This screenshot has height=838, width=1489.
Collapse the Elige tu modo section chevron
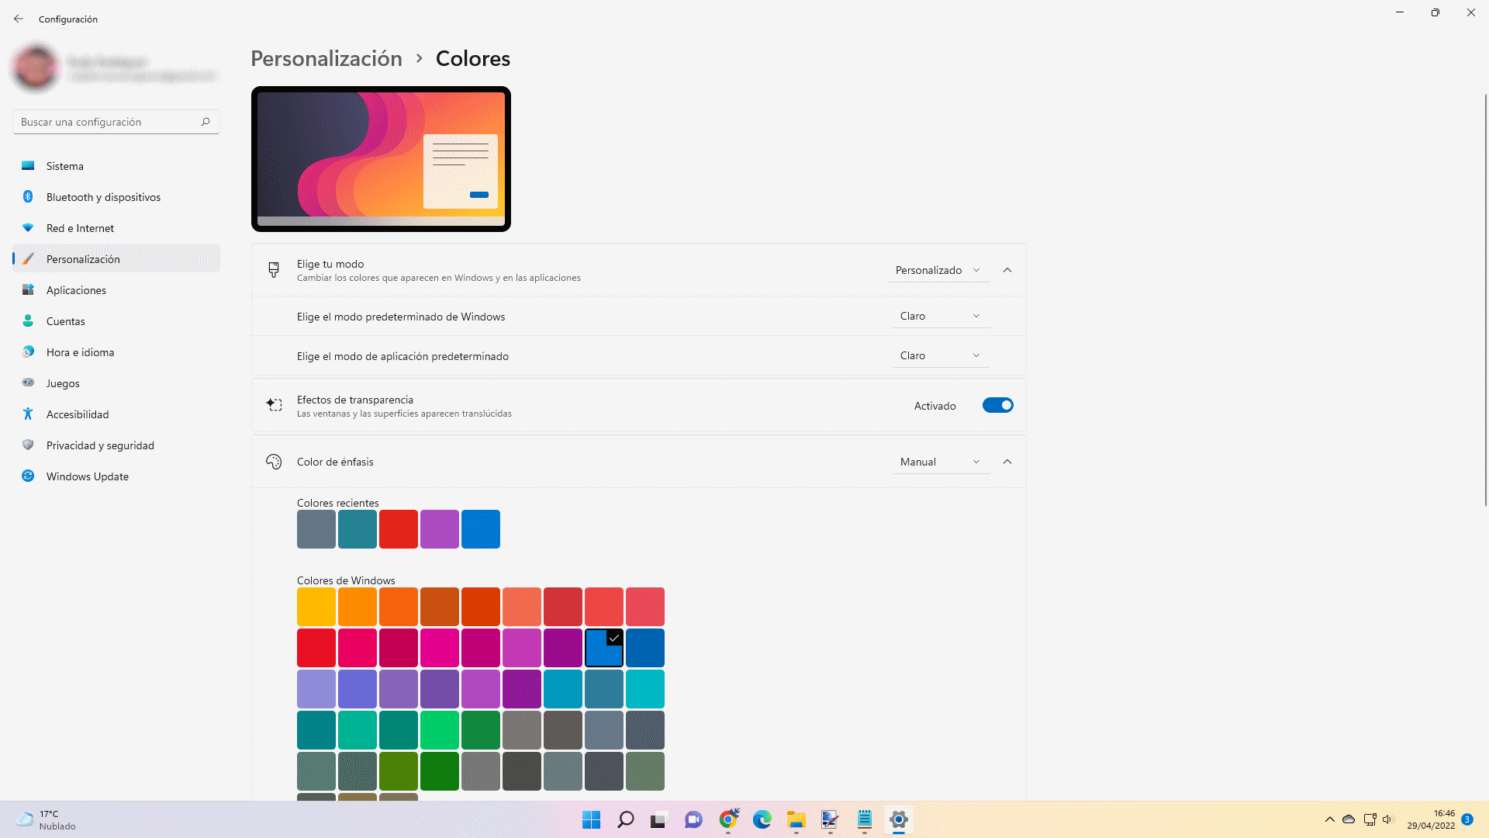(x=1007, y=270)
